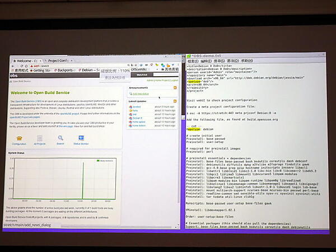Open the Status Monitor icon
Image resolution: width=336 pixels, height=252 pixels.
pos(81,138)
